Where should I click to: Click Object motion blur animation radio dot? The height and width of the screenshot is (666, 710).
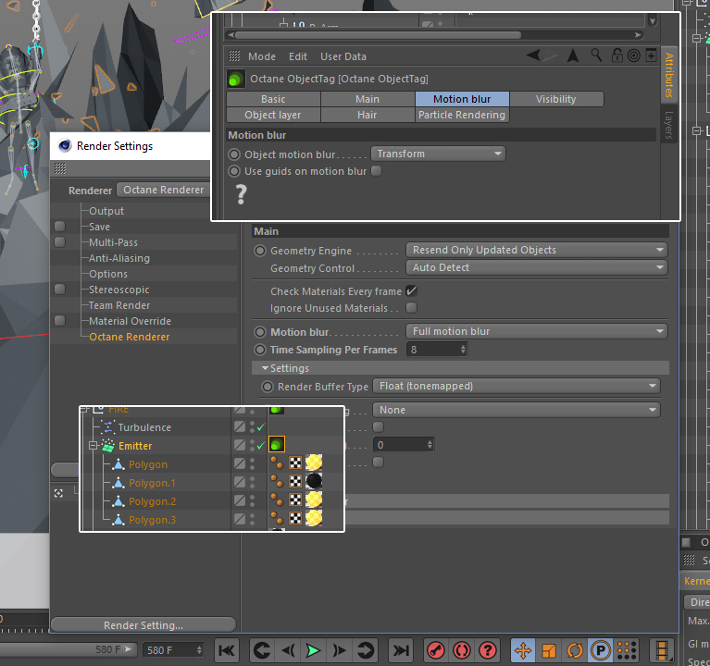[x=234, y=154]
